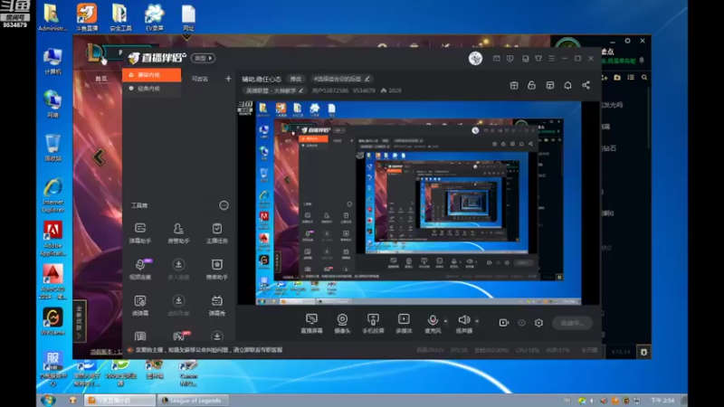Click the room ID 9534679 text

coord(364,90)
